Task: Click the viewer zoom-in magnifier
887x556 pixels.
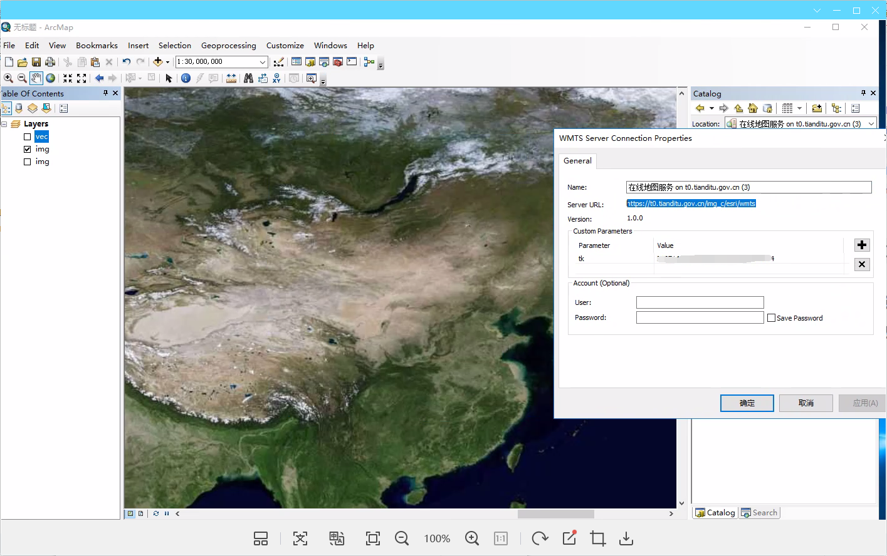Action: 472,538
